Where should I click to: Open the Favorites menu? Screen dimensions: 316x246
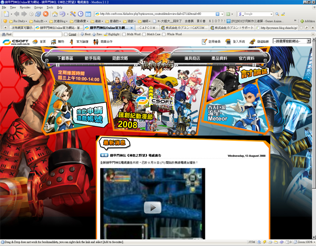point(25,7)
